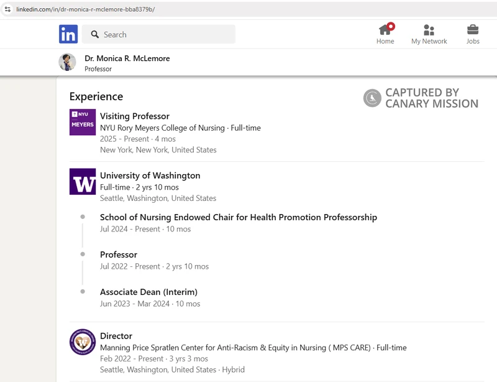Click the NYU Meyers logo
This screenshot has width=497, height=382.
coord(83,122)
